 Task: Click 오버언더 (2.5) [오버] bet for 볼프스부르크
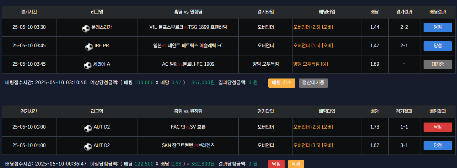[313, 27]
